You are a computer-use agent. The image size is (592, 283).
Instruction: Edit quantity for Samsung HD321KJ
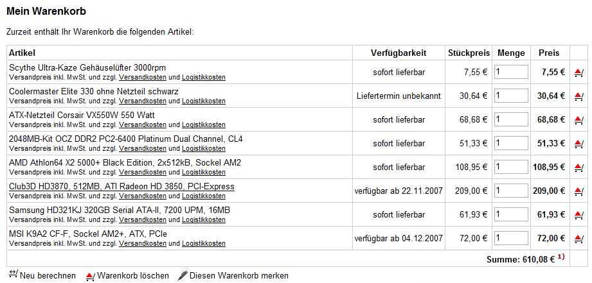(511, 215)
